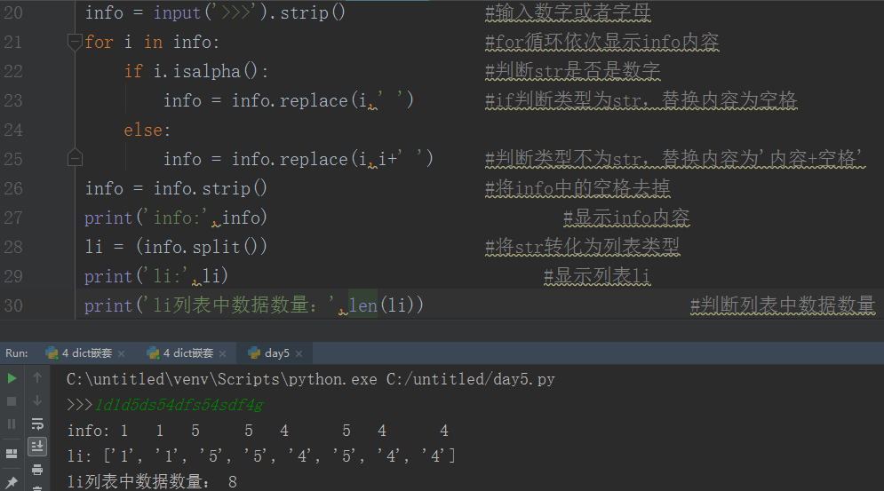
Task: Print the console output
Action: click(37, 469)
